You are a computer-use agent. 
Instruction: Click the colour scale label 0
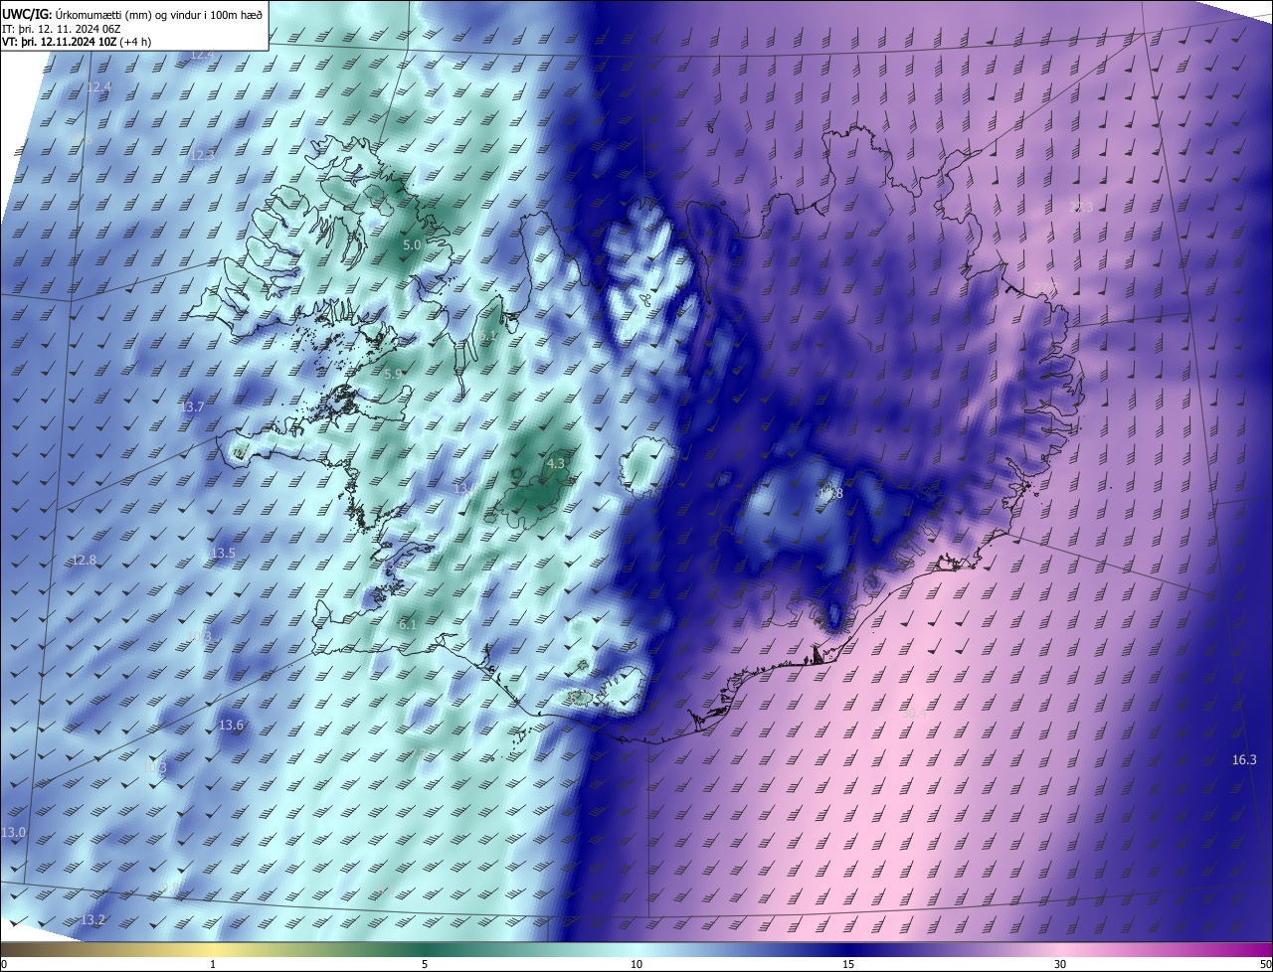(x=4, y=964)
